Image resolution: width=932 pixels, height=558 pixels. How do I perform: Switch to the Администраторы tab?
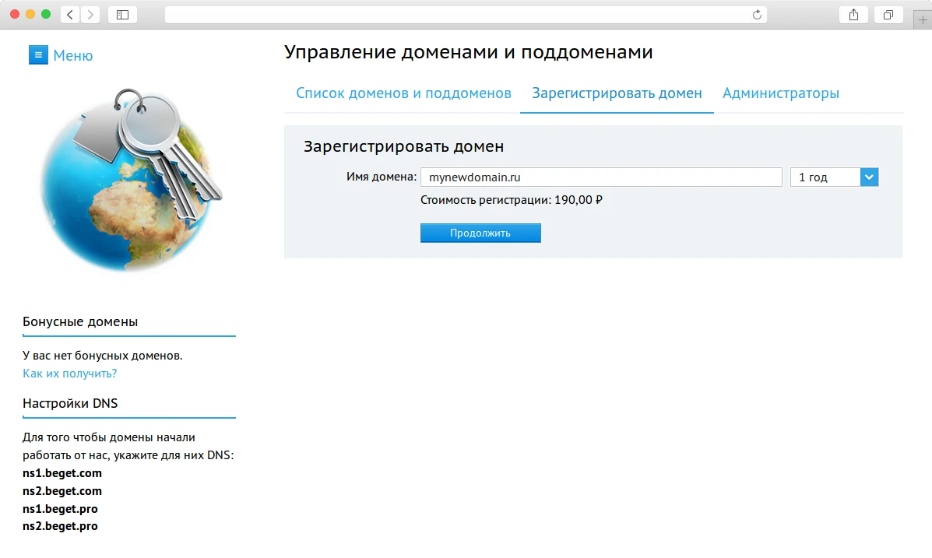781,93
